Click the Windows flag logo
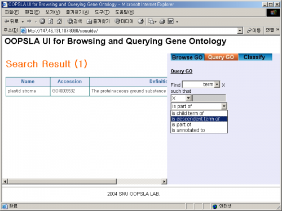Screen dimensions: 282x211 [273, 12]
